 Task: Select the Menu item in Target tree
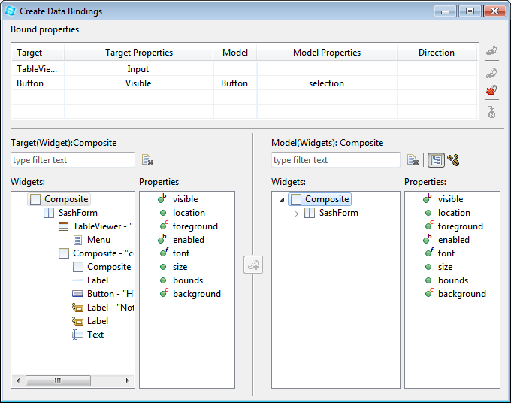point(98,240)
